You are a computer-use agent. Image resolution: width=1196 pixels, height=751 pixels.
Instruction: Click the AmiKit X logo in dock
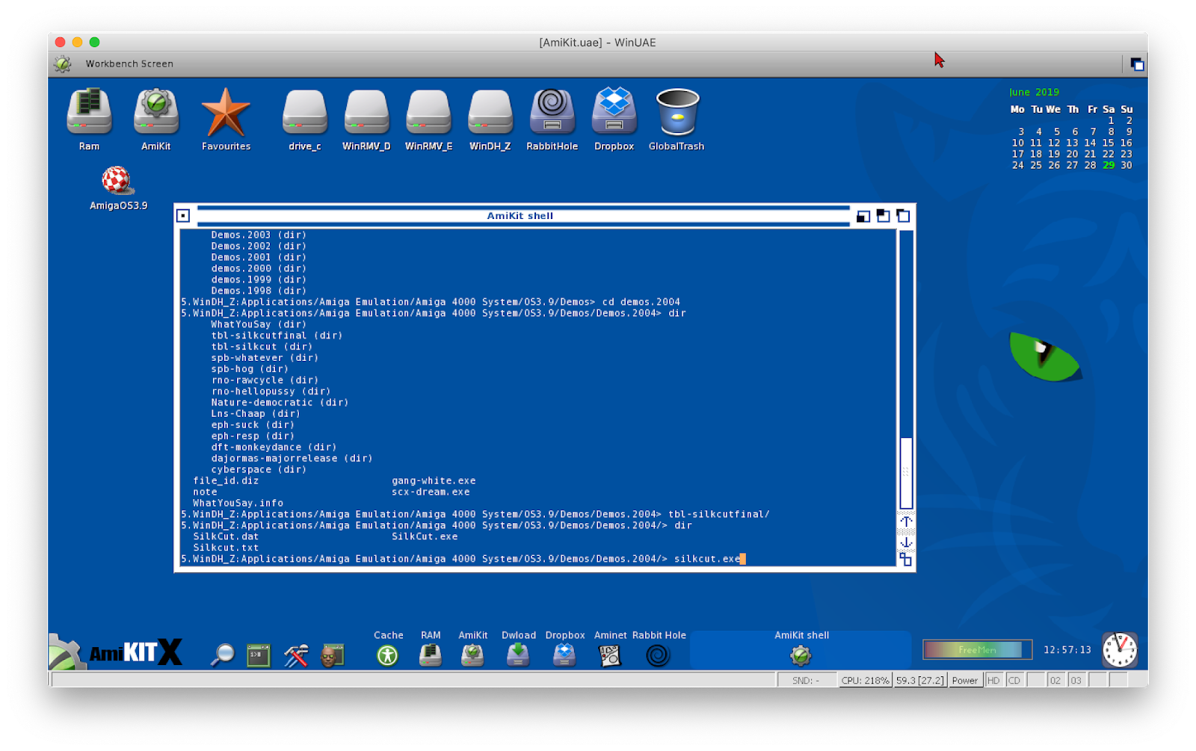point(135,652)
